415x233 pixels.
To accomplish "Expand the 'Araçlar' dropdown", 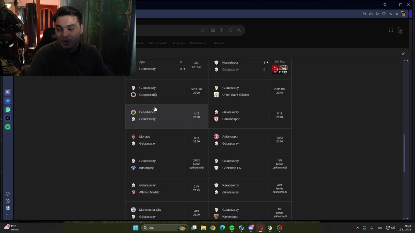I will [x=220, y=43].
